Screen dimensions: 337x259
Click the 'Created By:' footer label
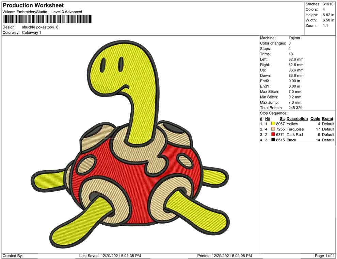point(13,256)
